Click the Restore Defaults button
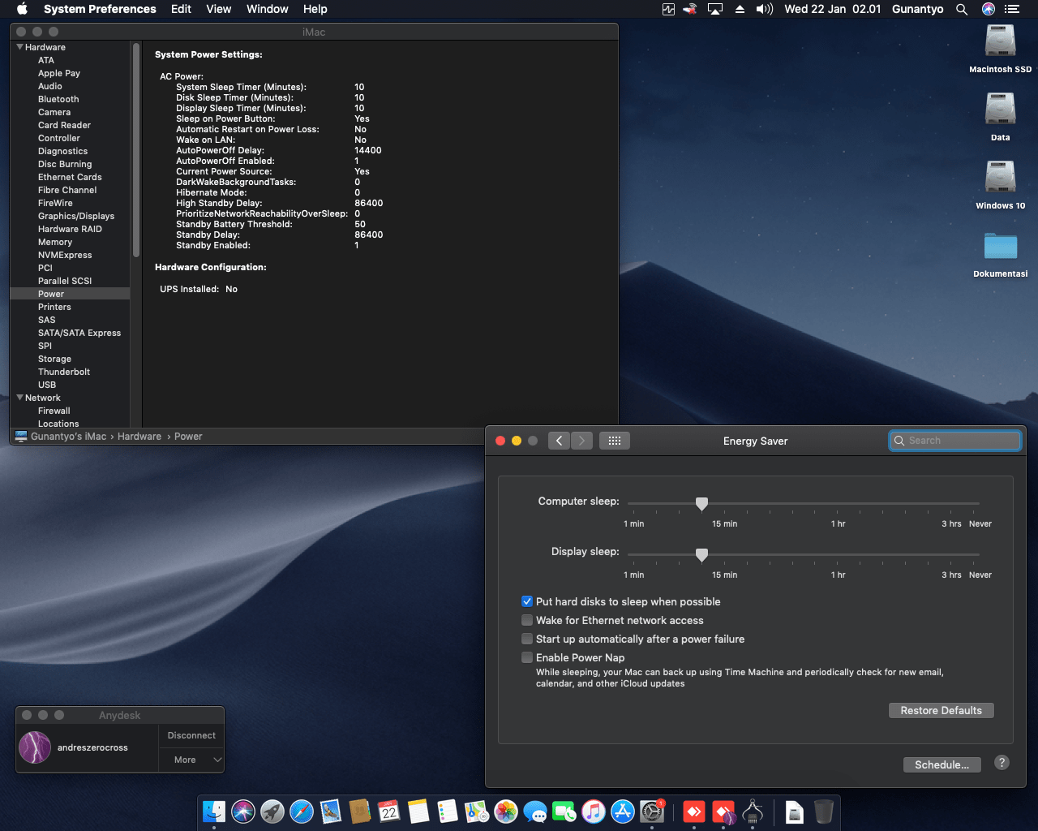Screen dimensions: 1038x831 tap(941, 710)
